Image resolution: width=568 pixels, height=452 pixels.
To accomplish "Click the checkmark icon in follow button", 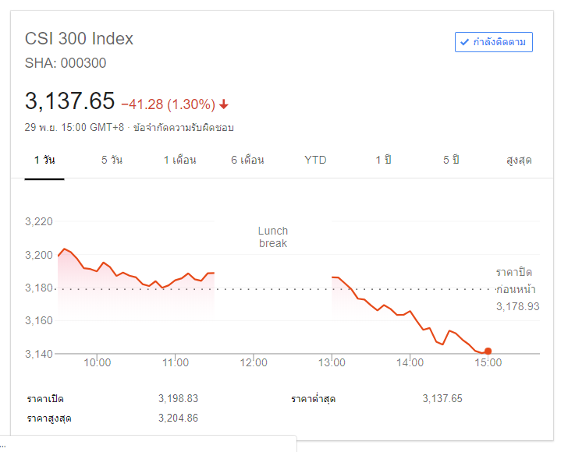I will pos(464,42).
